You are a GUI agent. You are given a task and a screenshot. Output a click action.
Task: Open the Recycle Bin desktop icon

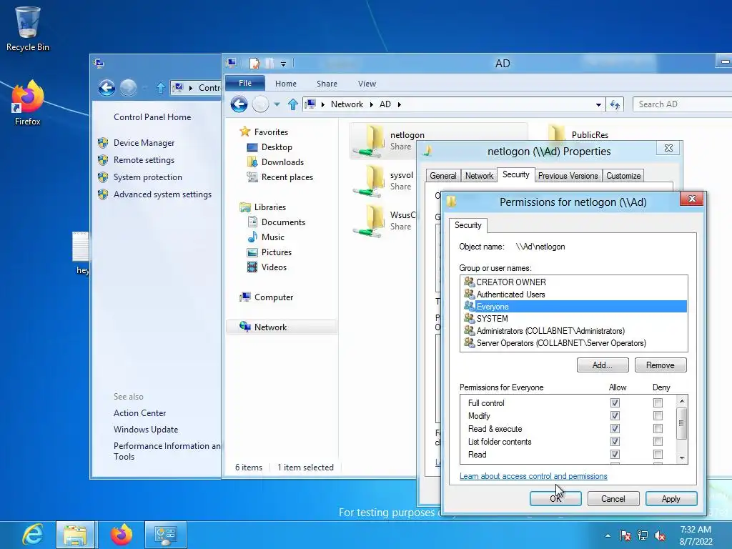click(28, 28)
